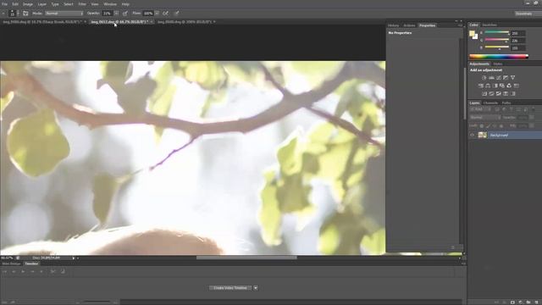Click the foreground color swatch
The width and height of the screenshot is (542, 305).
(472, 33)
